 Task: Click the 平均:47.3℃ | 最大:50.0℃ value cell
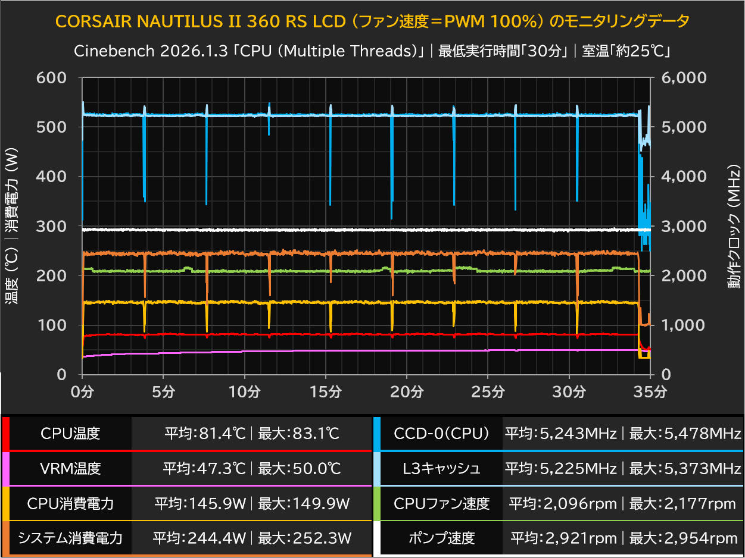tap(252, 469)
